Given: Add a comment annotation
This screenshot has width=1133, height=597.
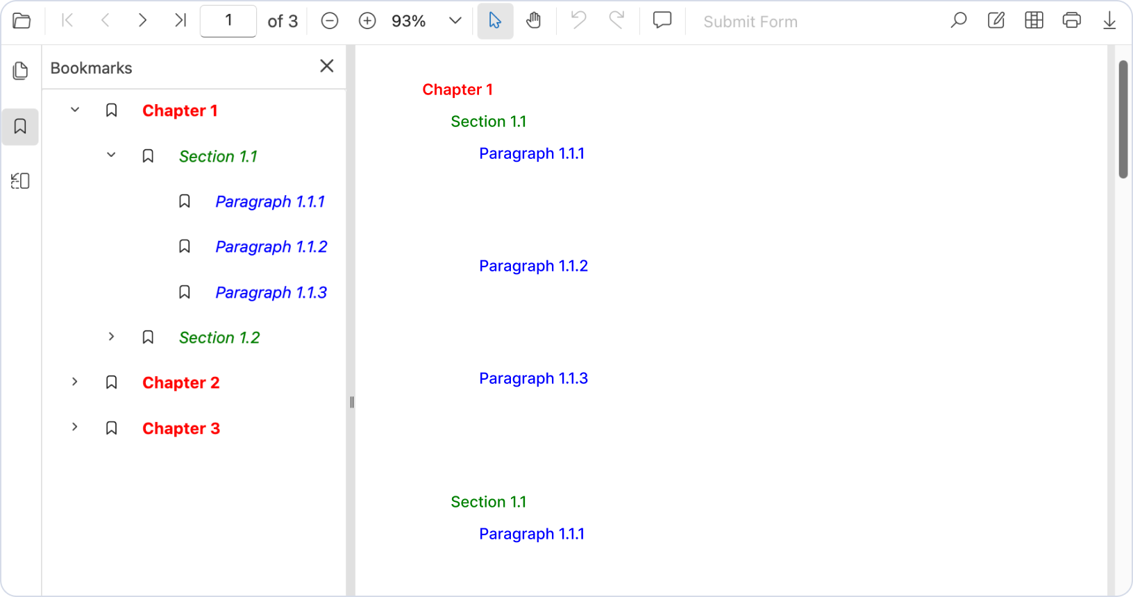Looking at the screenshot, I should [662, 21].
